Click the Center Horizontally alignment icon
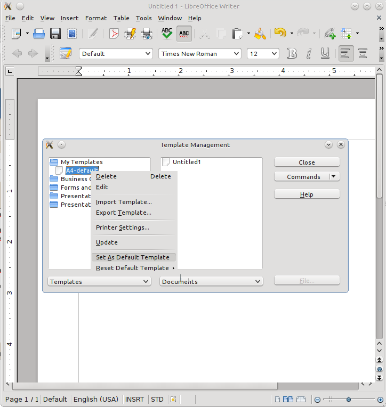The width and height of the screenshot is (386, 407). pos(363,54)
